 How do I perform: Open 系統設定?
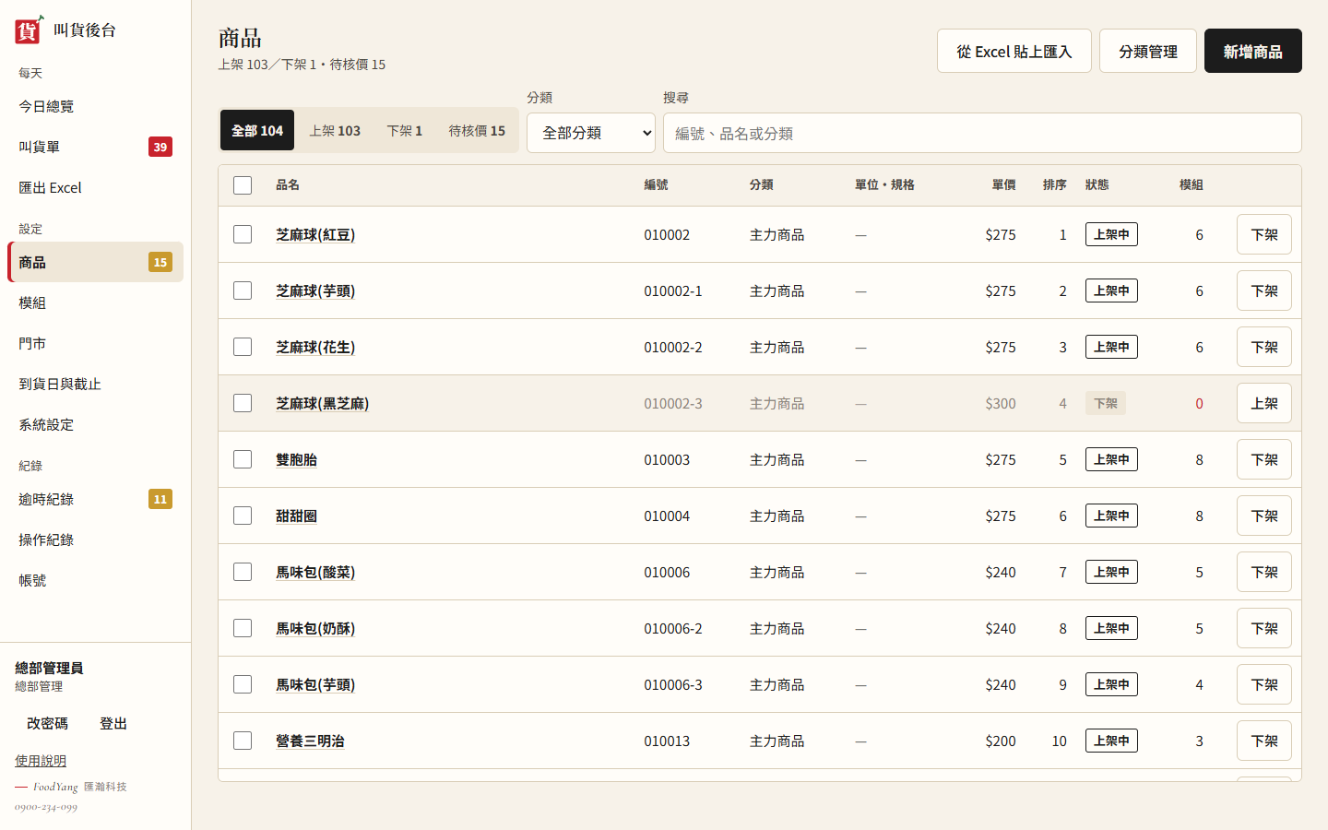(95, 424)
